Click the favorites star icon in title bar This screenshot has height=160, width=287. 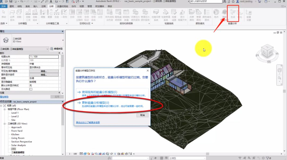pyautogui.click(x=233, y=1)
